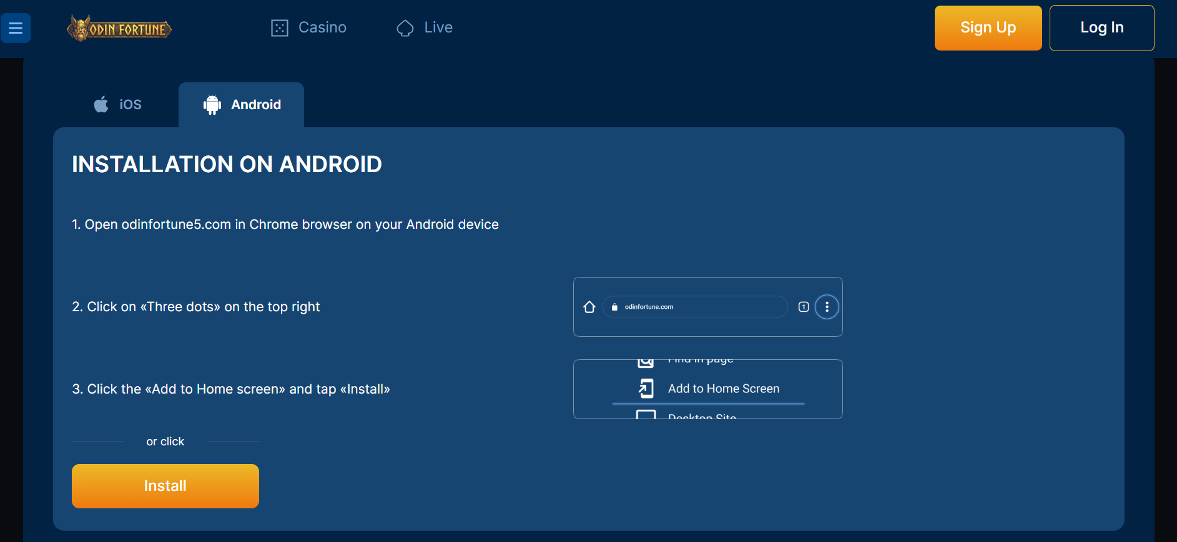Select the Android tab label
1177x542 pixels.
point(256,105)
